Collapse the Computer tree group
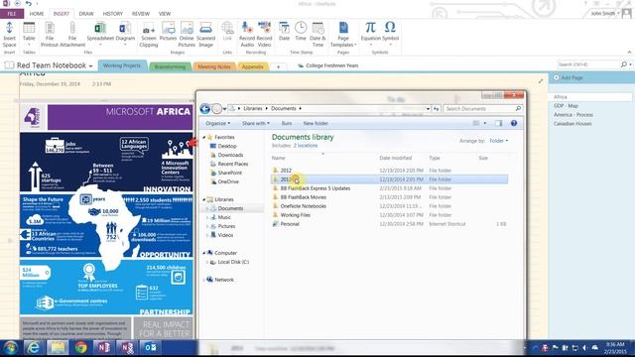 pyautogui.click(x=204, y=253)
